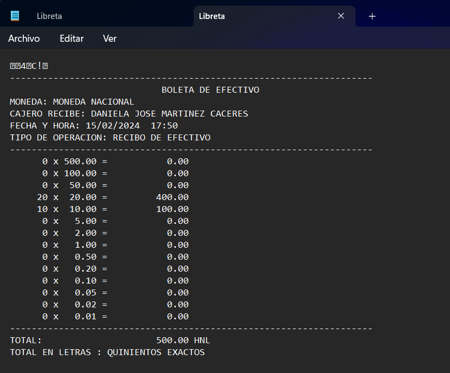
Task: Place cursor on BOLETA DE EFECTIVO heading
Action: click(x=210, y=90)
